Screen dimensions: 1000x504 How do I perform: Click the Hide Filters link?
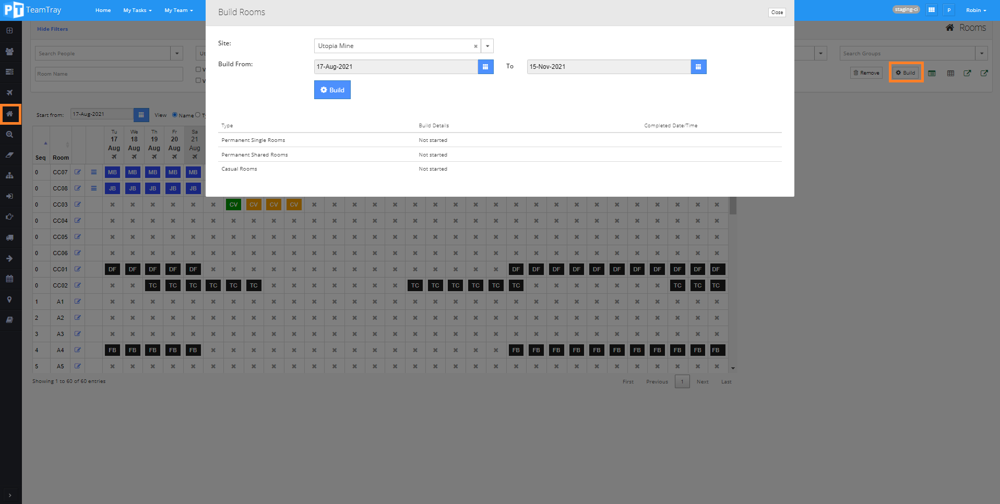52,29
